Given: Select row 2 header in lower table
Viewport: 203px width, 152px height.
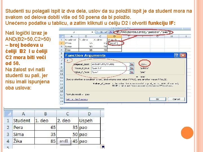Looking at the screenshot, I should pos(8,127).
